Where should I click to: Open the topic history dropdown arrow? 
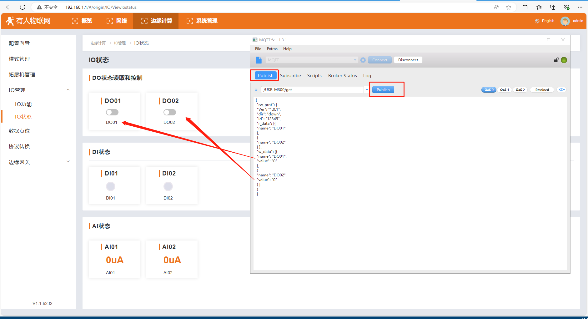(367, 90)
